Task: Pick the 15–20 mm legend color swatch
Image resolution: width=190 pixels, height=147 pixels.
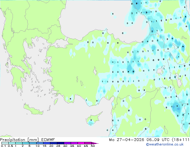Action: point(46,143)
